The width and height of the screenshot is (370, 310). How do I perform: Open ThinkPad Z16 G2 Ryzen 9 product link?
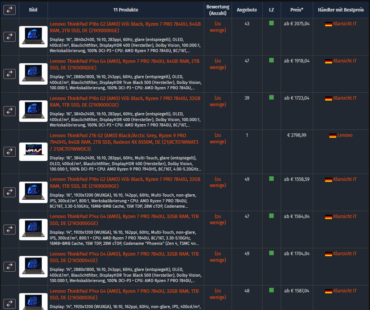[124, 142]
